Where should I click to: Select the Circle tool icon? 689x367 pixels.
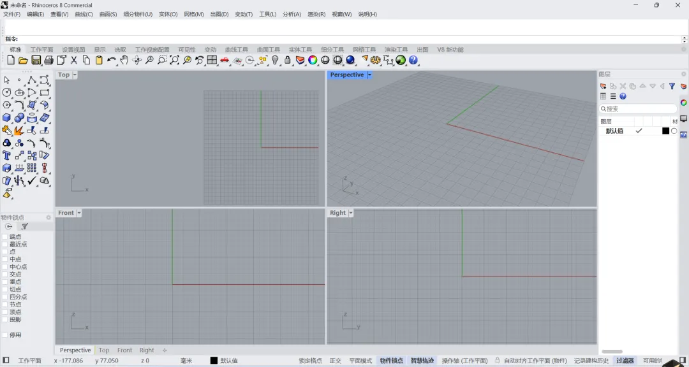[6, 92]
